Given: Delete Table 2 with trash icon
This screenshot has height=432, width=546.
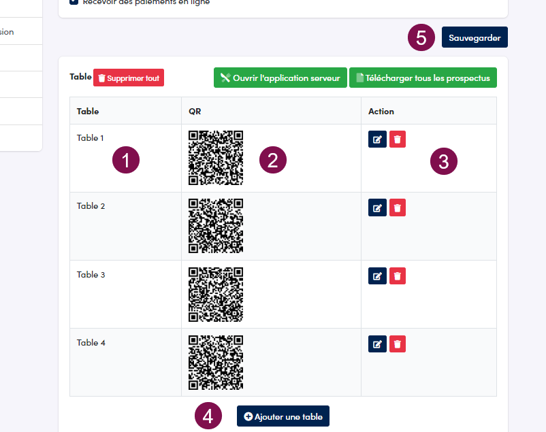Looking at the screenshot, I should point(398,207).
